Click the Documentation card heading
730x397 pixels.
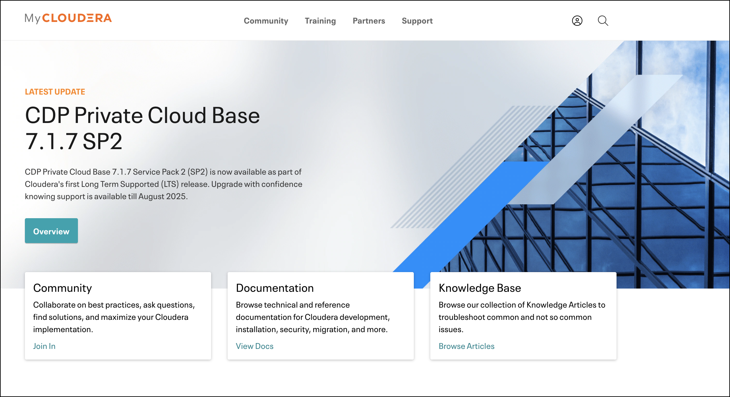coord(274,288)
